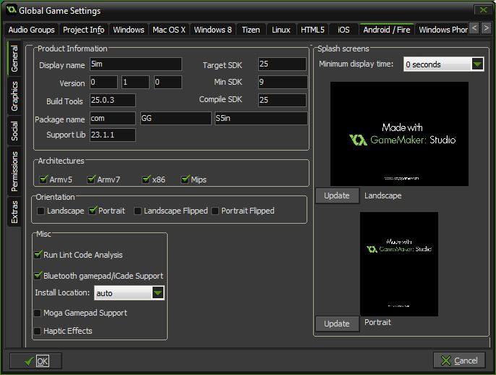Switch to the Windows 8 tab
The width and height of the screenshot is (496, 375).
coord(213,30)
